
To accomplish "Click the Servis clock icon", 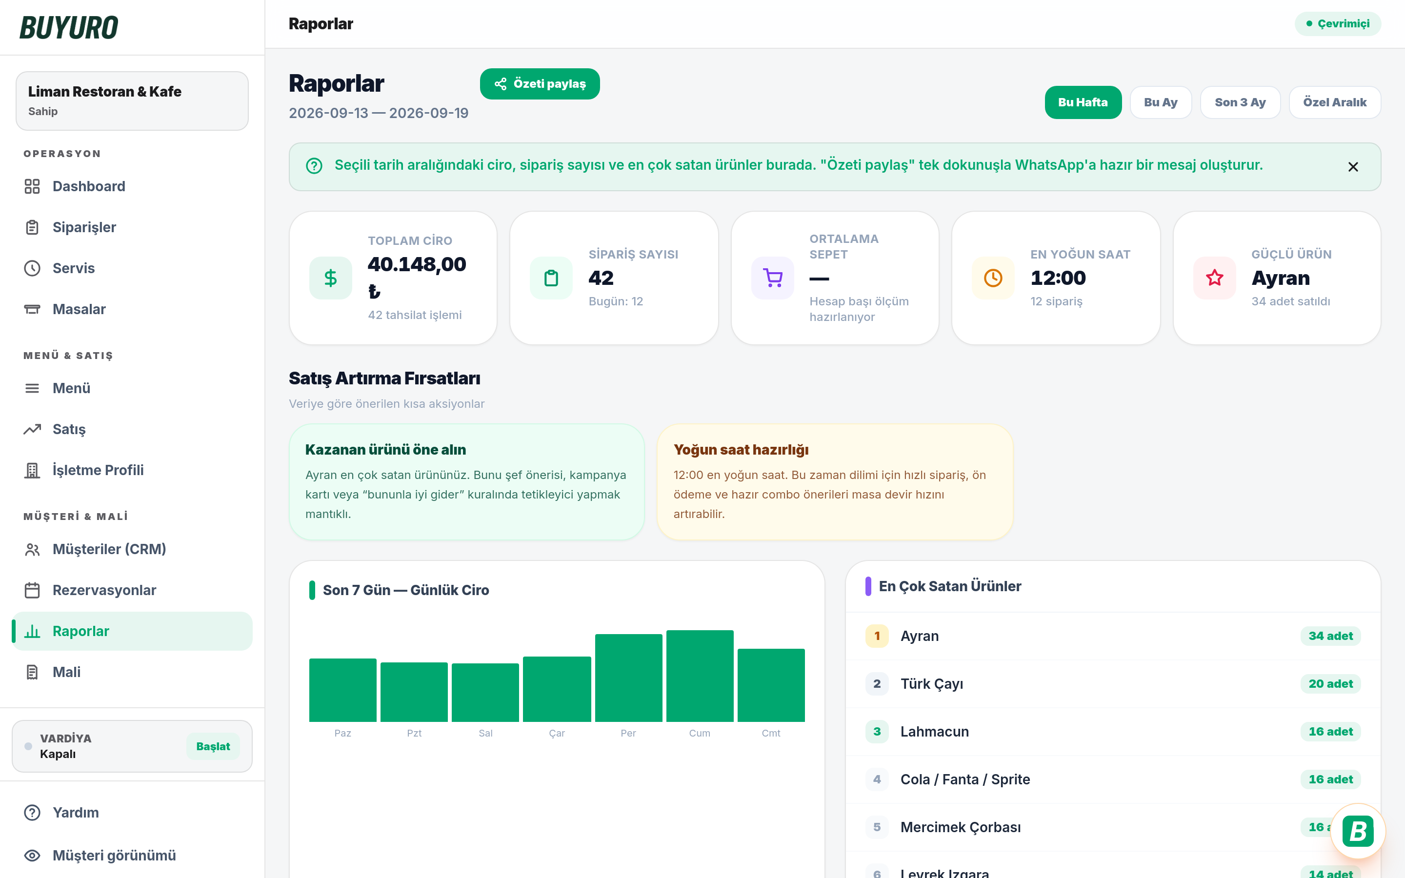I will coord(32,268).
